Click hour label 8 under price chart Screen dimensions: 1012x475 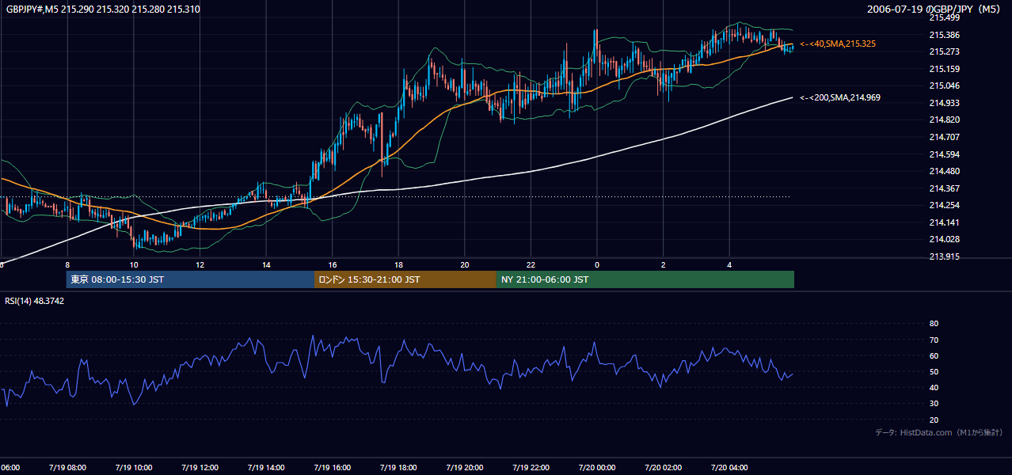[67, 264]
